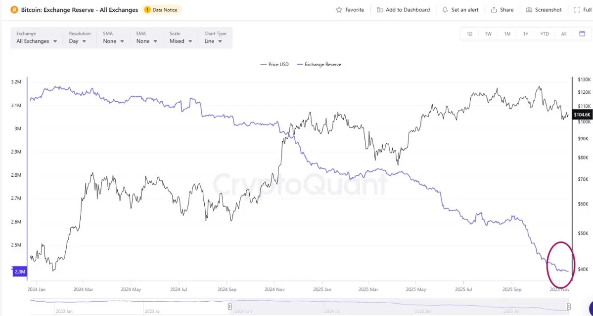The image size is (593, 316).
Task: Click the Favorite star icon
Action: 339,10
